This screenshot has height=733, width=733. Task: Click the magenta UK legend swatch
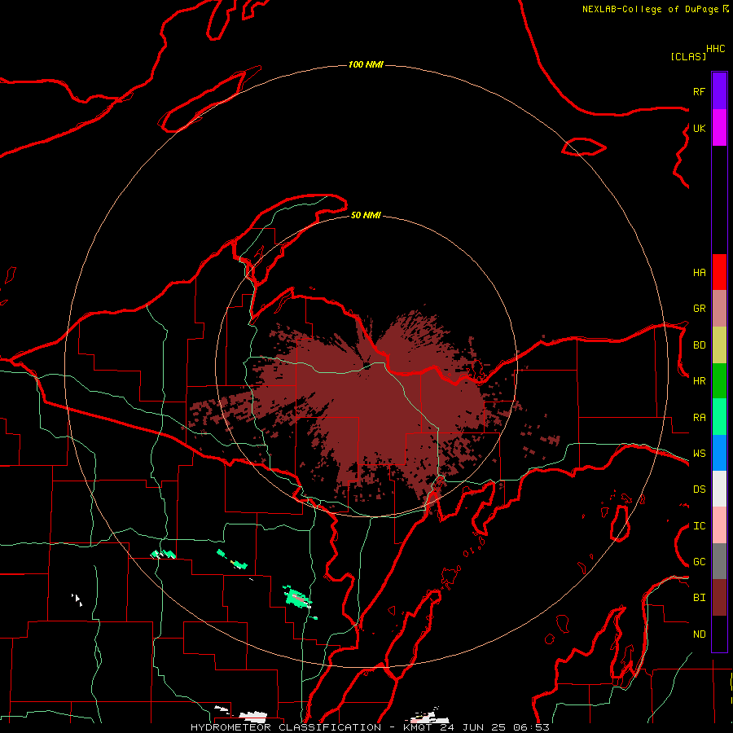719,127
